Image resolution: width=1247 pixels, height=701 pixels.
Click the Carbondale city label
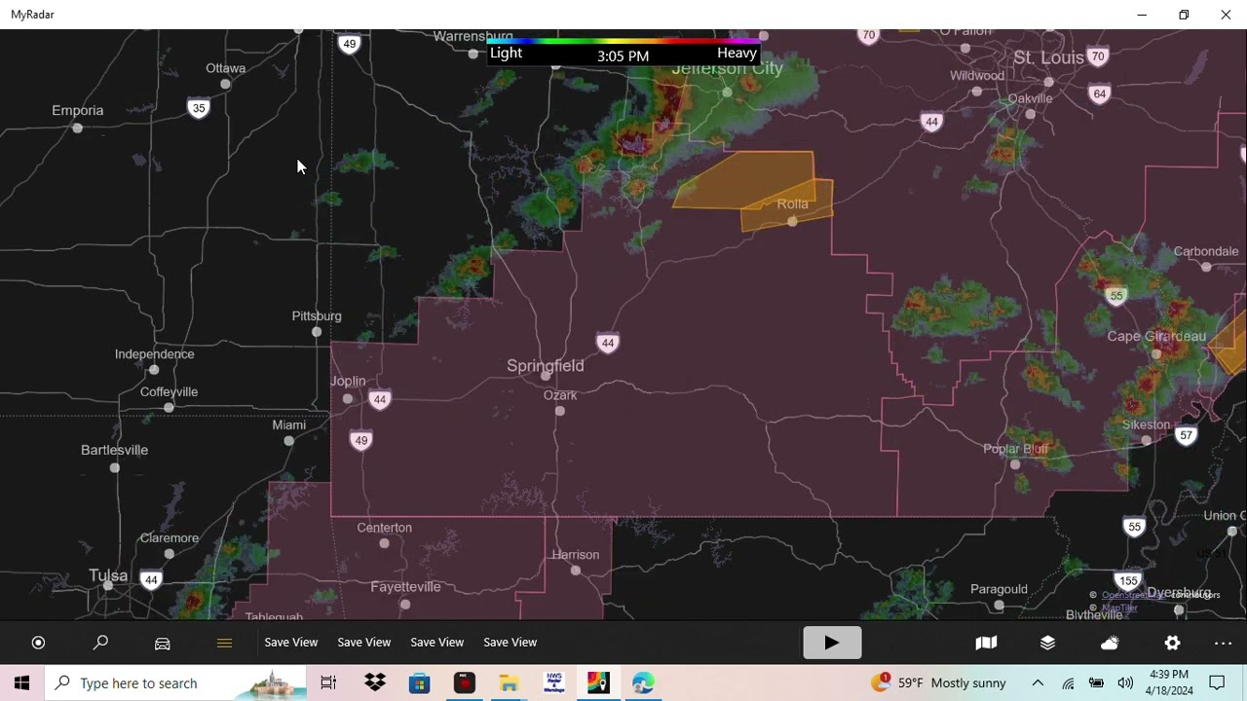[1206, 251]
